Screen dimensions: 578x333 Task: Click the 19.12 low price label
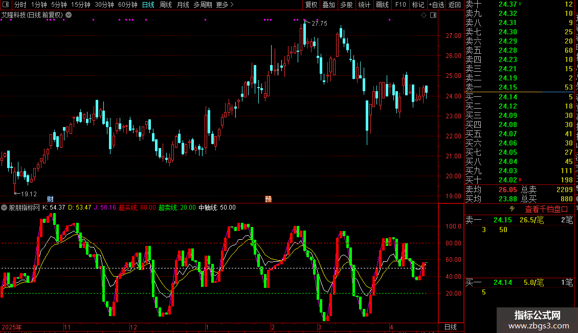pos(29,194)
